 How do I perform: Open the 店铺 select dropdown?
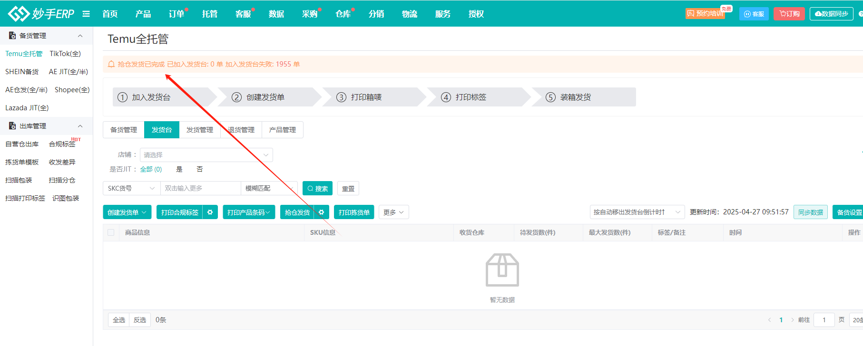tap(206, 155)
